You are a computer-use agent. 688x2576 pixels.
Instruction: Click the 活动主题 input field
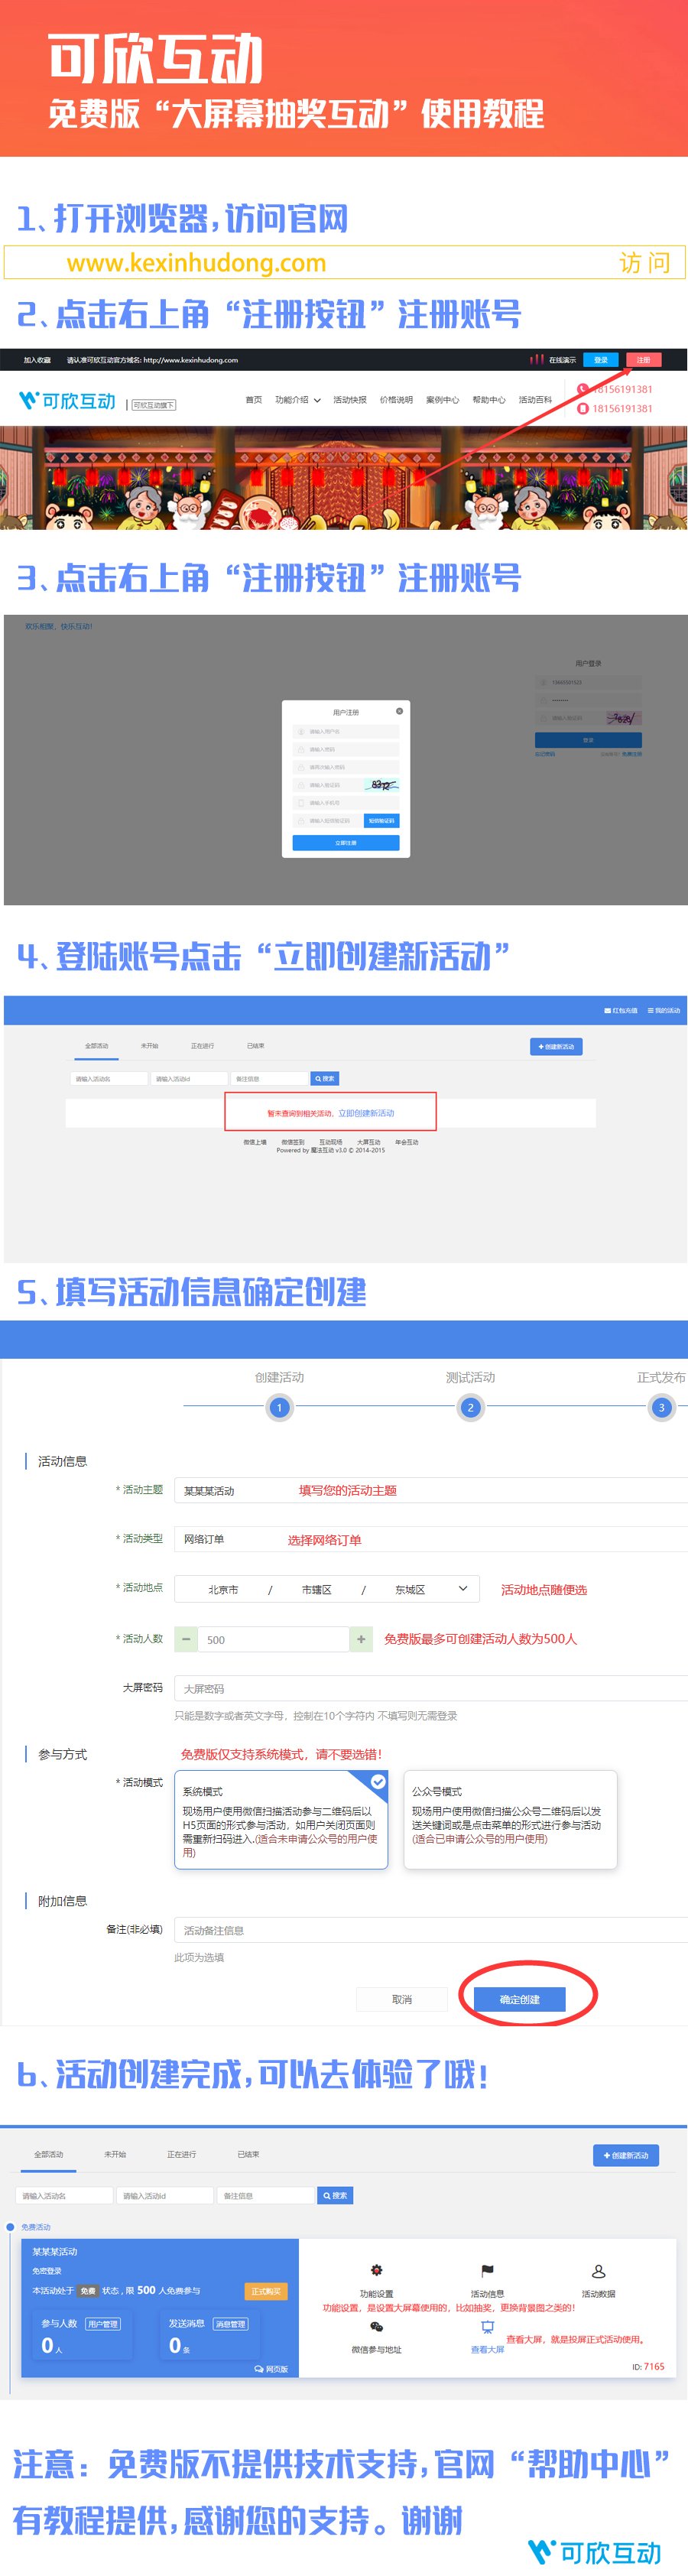(x=431, y=1490)
